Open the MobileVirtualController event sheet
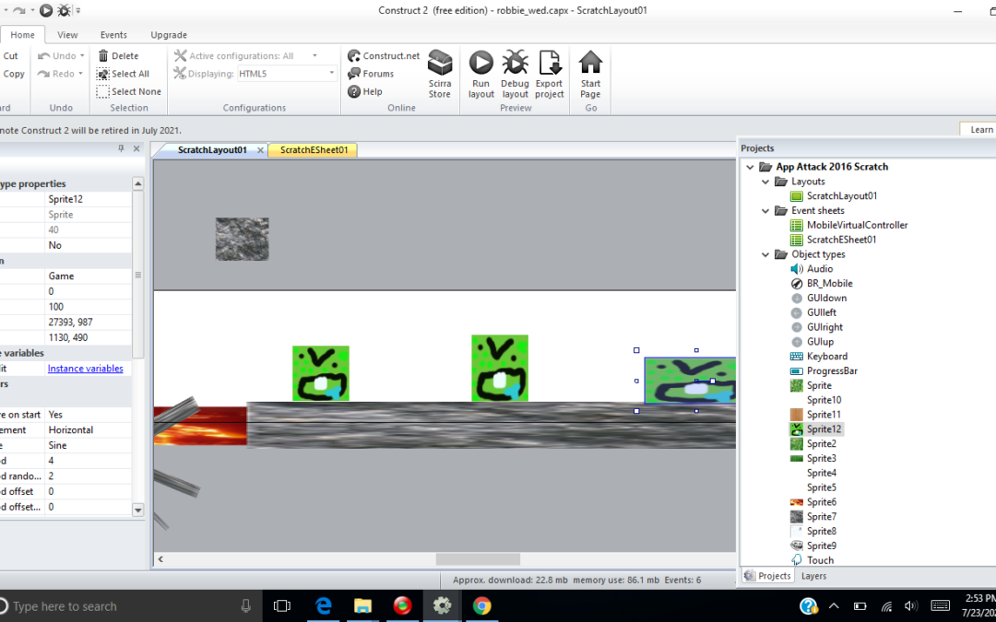Screen dimensions: 996x622 click(x=857, y=225)
